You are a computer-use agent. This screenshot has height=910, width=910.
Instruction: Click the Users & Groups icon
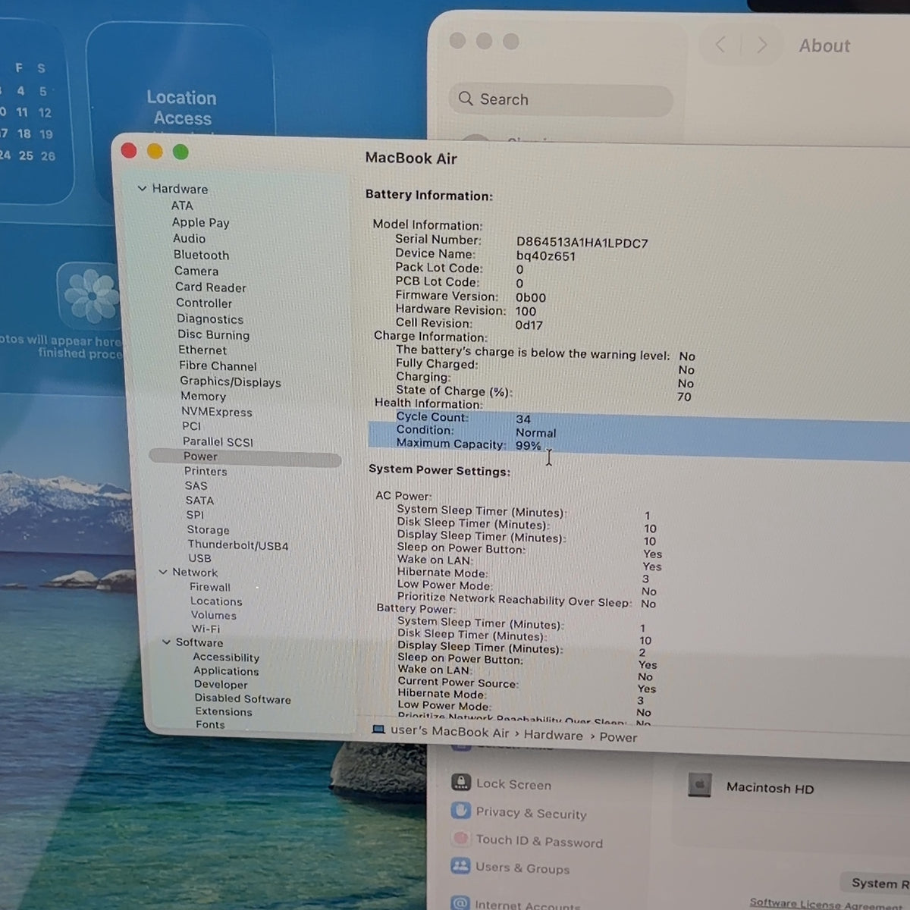coord(460,866)
